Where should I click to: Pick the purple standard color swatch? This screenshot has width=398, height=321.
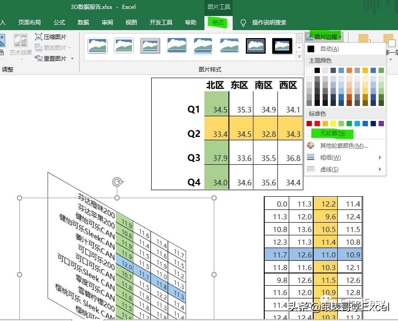pos(381,123)
